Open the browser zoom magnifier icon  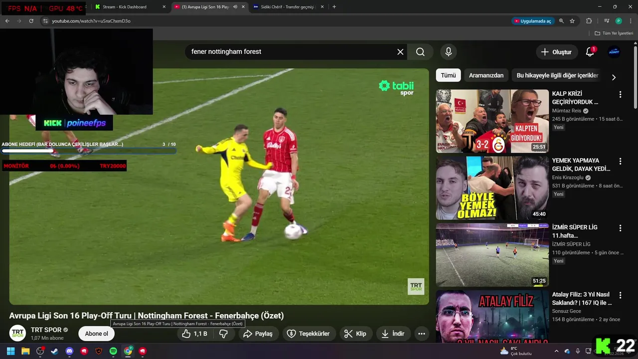[x=561, y=21]
